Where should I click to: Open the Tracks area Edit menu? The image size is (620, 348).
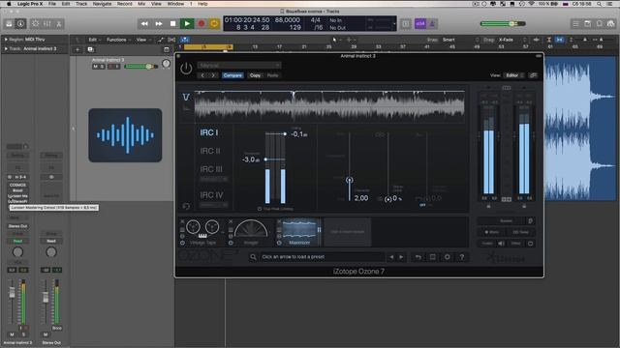click(x=94, y=40)
